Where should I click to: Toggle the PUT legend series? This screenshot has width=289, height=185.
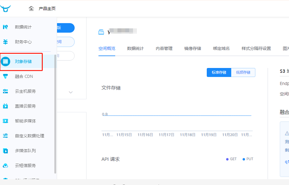[x=248, y=159]
